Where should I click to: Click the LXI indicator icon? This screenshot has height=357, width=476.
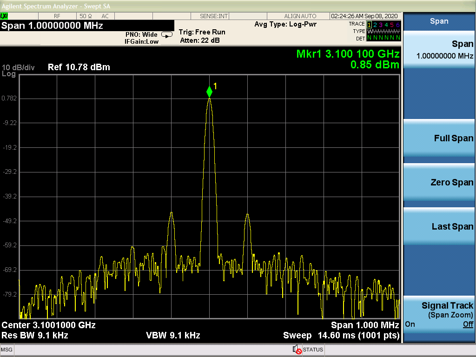(x=4, y=16)
